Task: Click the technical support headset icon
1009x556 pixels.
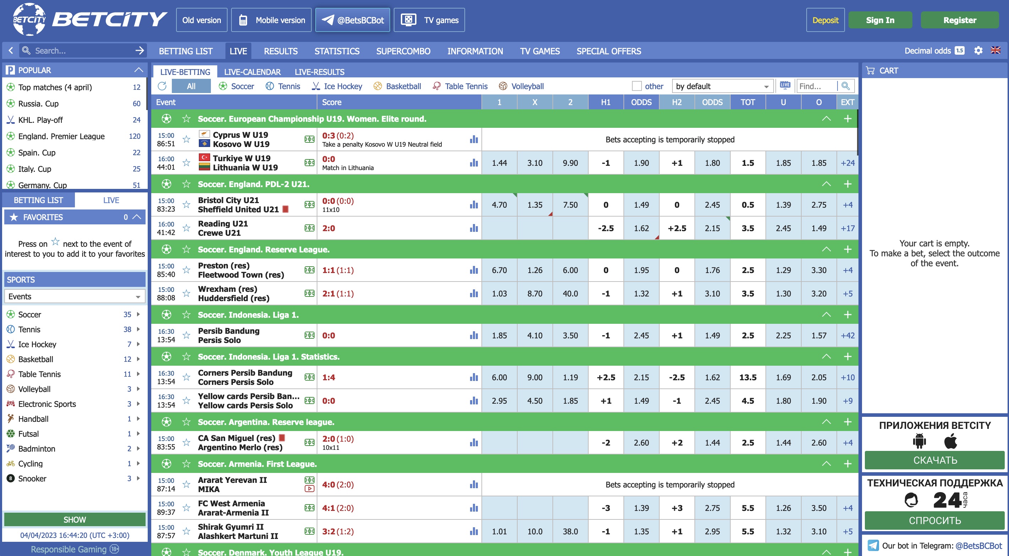Action: (911, 500)
